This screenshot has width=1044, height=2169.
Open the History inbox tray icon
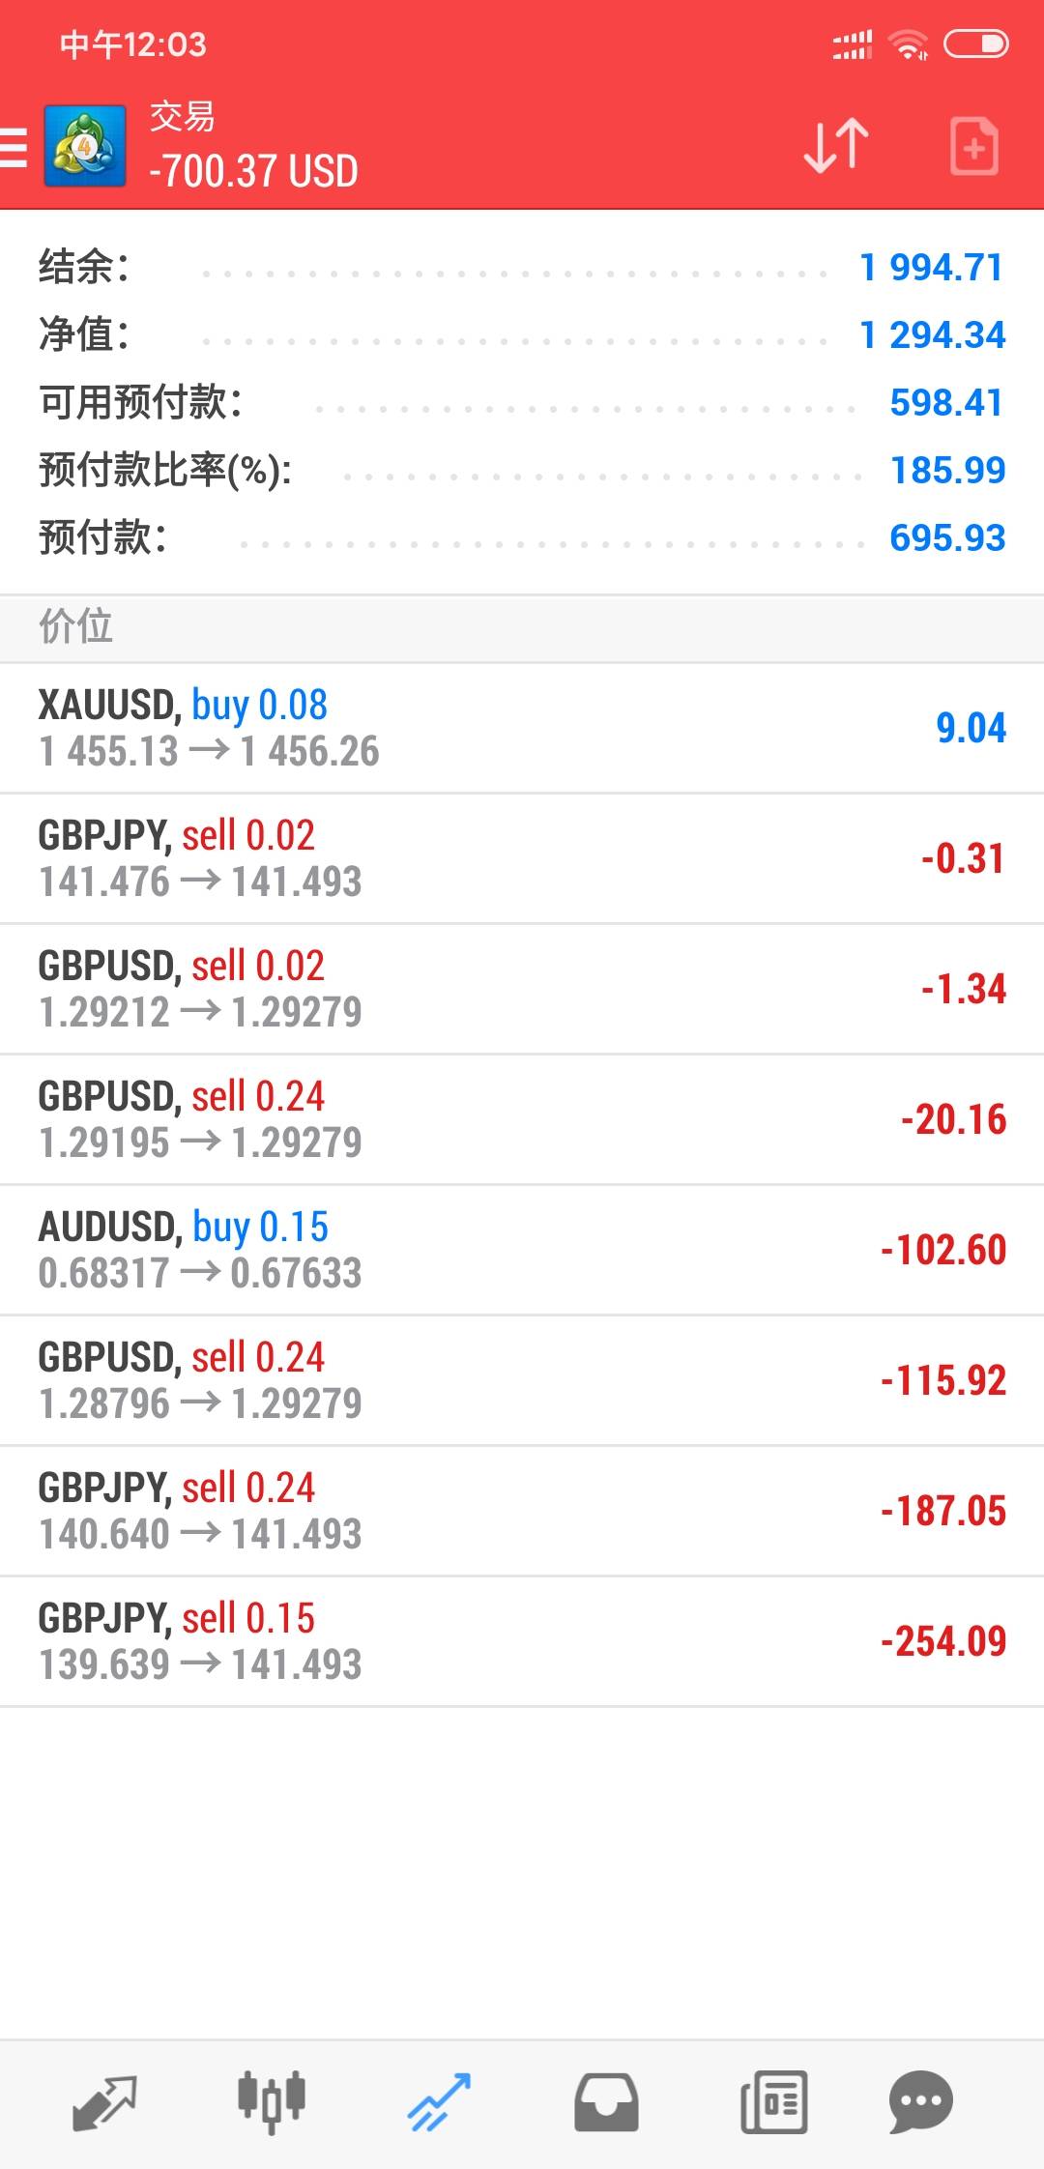[606, 2102]
